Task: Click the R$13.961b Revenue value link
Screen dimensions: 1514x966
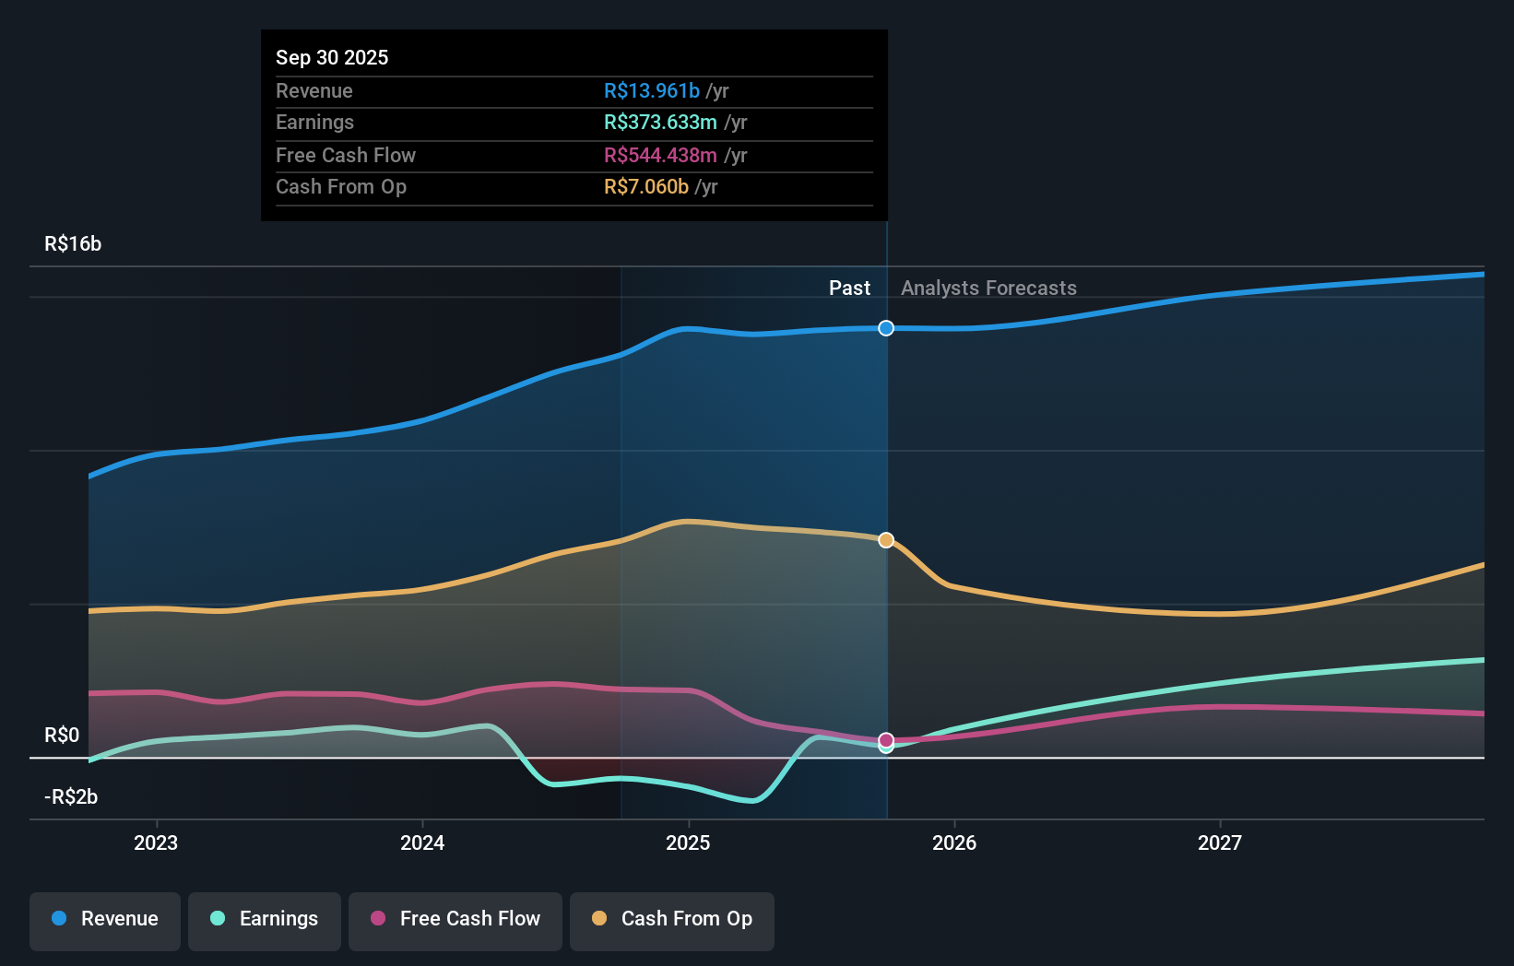Action: pos(651,90)
